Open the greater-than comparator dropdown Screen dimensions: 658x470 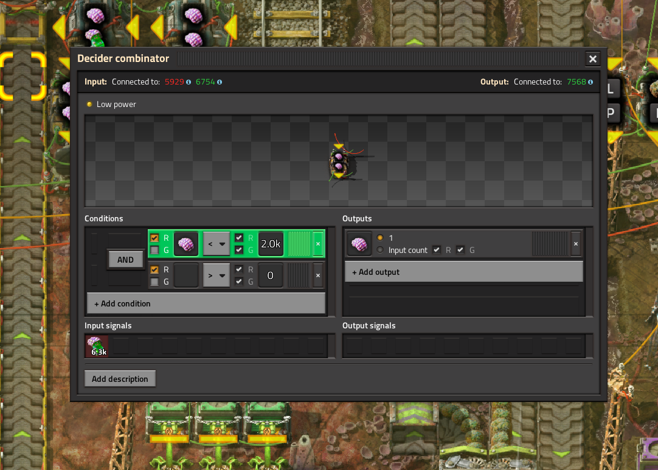[216, 275]
